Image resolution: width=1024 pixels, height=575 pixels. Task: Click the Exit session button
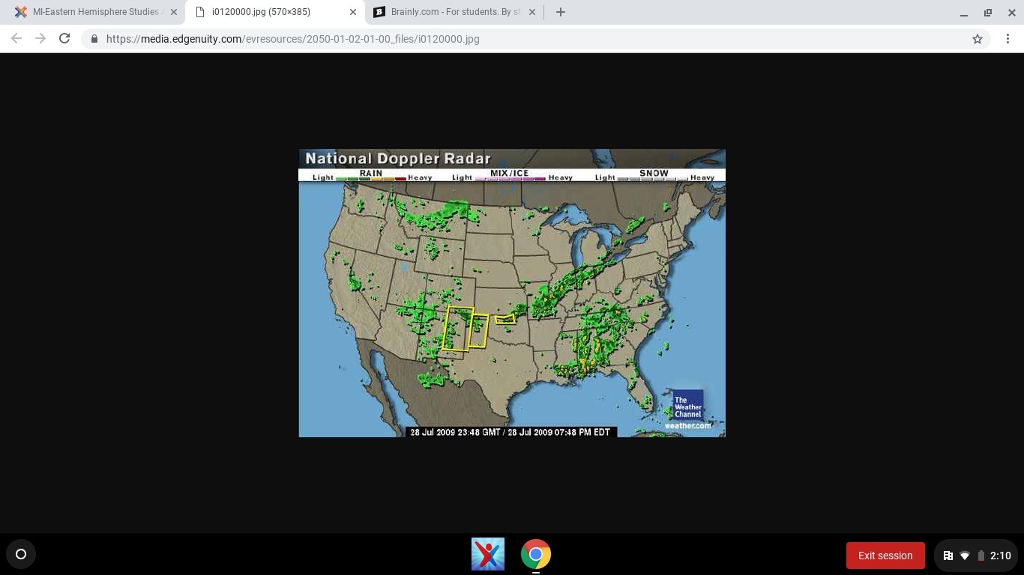pos(885,556)
